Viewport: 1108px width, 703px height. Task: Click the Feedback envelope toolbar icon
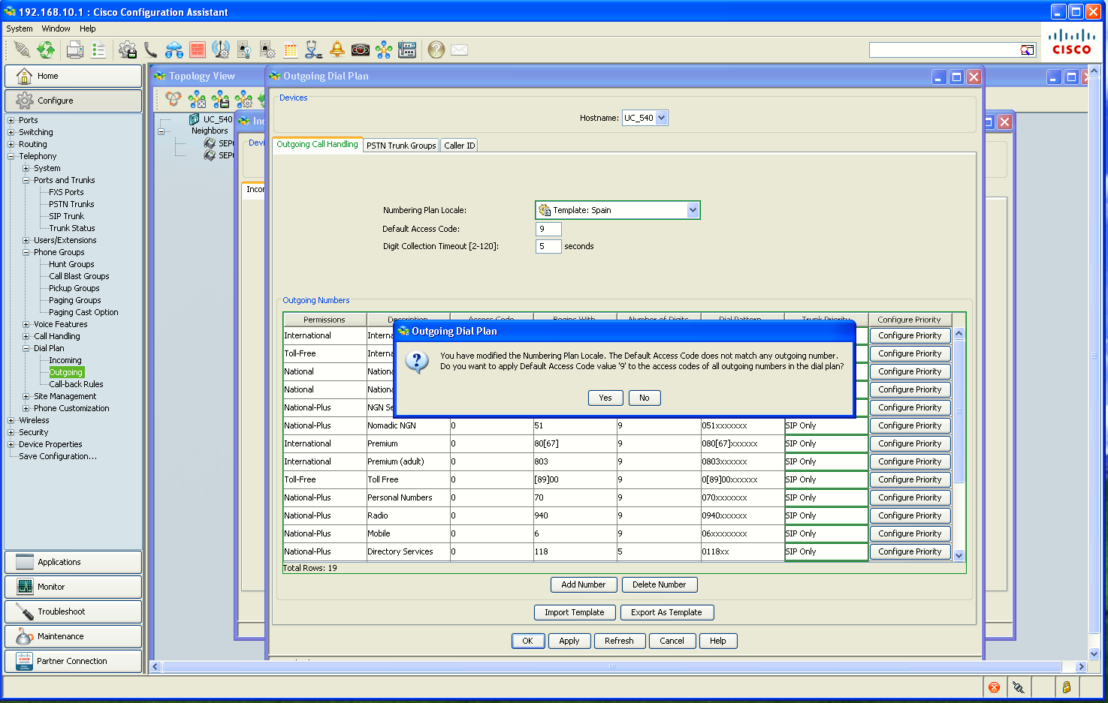[459, 50]
